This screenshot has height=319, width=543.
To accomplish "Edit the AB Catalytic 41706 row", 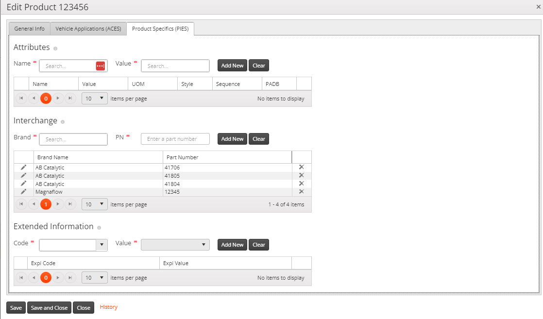I will [23, 168].
